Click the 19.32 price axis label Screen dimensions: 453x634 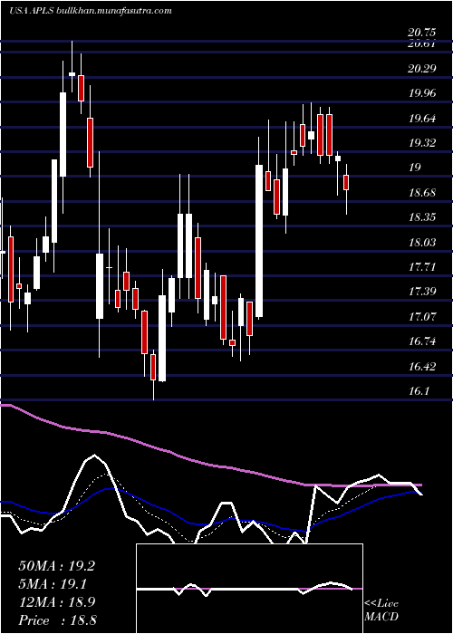[422, 143]
